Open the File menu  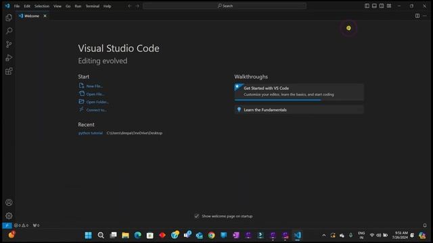coord(17,6)
